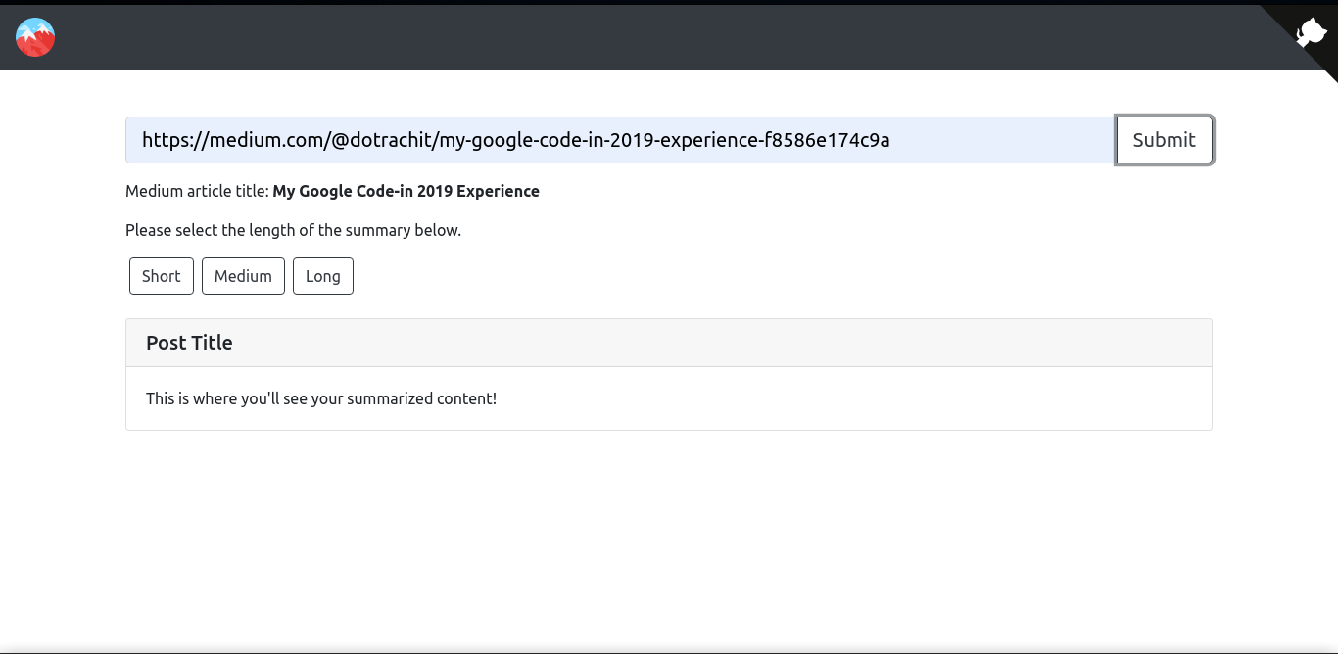Click the empty right side of the Post Title header

coord(882,343)
